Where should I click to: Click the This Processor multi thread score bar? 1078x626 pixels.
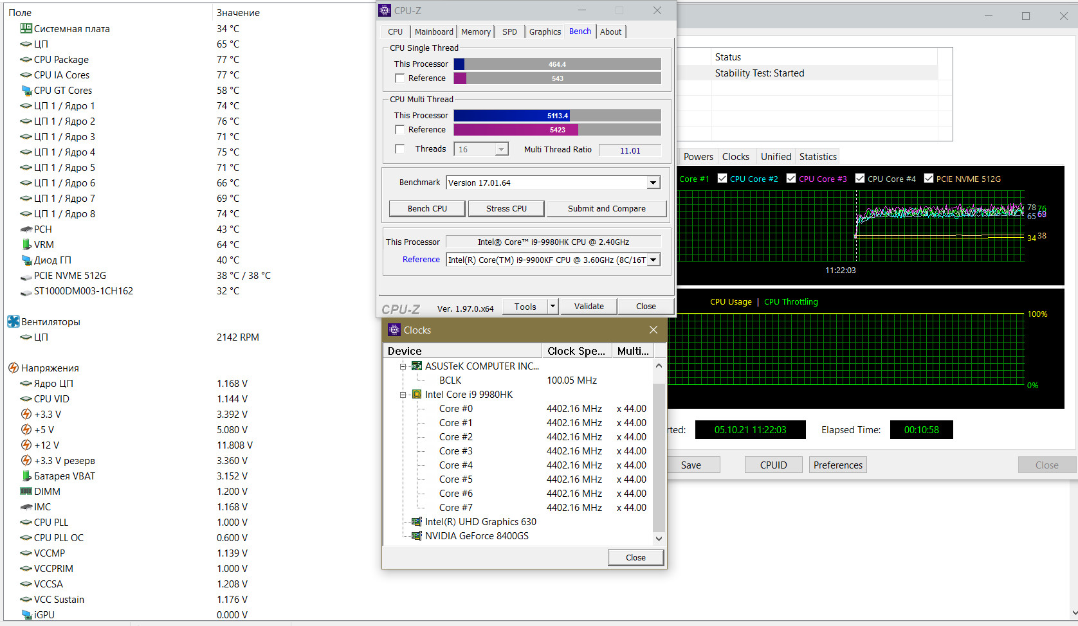click(x=557, y=116)
